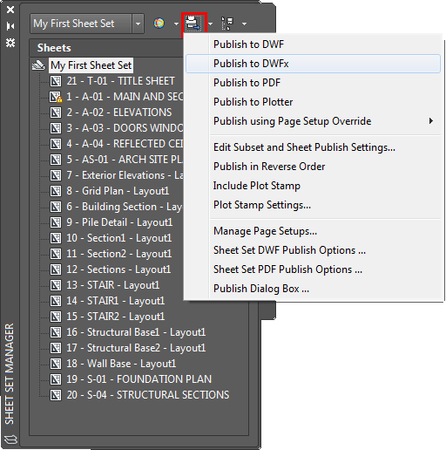
Task: Open dropdown arrow next to Sheet Selections icon
Action: (245, 24)
